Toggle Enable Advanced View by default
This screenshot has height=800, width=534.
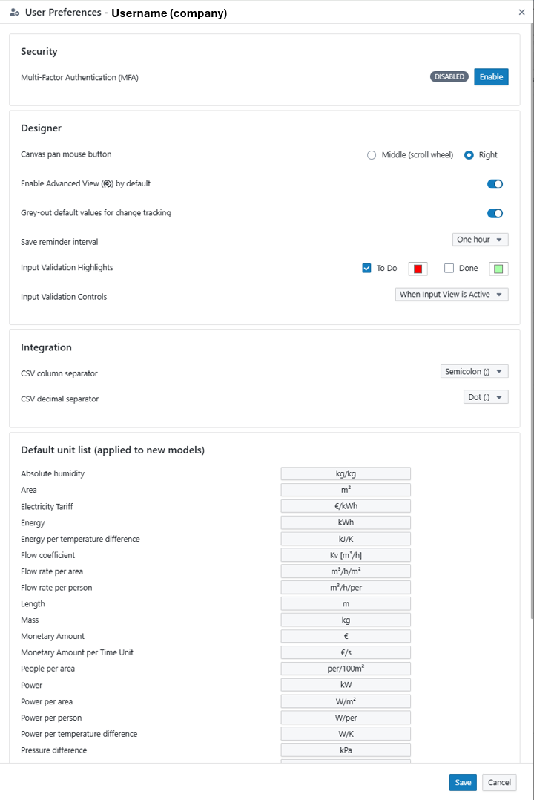click(x=495, y=184)
